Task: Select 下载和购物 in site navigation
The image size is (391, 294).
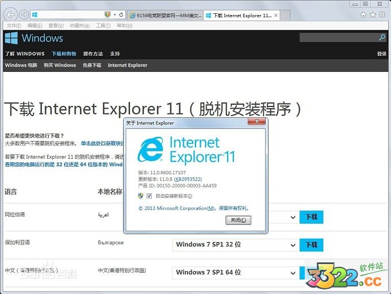Action: tap(64, 54)
